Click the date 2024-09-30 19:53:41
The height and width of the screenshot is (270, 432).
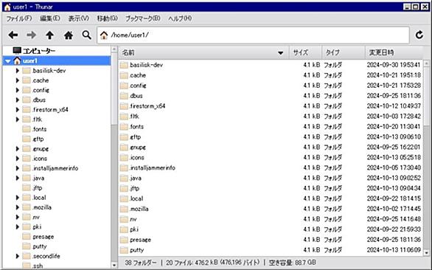394,65
